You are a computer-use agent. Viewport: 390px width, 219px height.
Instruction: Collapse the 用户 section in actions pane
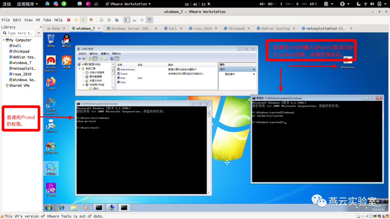[x=254, y=70]
